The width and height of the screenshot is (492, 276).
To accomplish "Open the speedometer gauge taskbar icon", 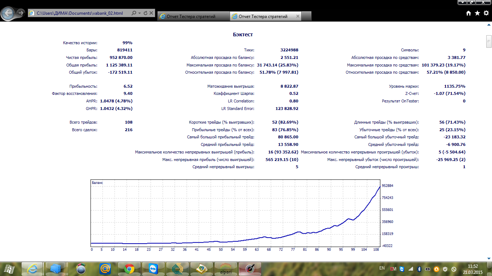I will click(x=250, y=268).
